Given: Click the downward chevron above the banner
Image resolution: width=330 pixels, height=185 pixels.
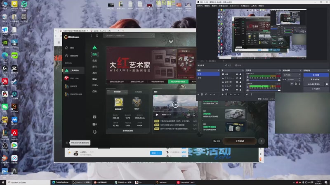Looking at the screenshot, I should [171, 42].
